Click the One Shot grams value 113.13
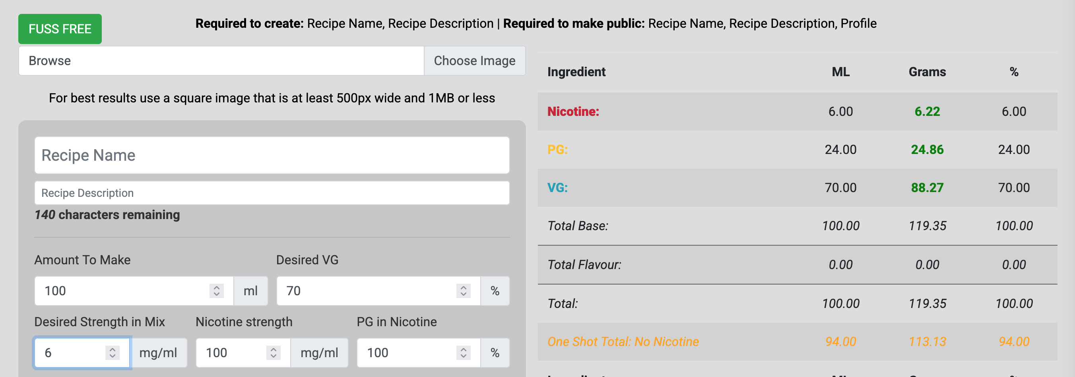The image size is (1075, 377). pyautogui.click(x=927, y=342)
